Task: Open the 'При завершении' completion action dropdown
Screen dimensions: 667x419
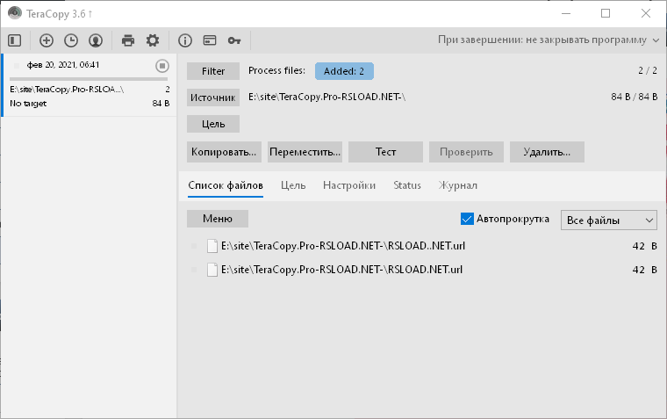Action: click(549, 40)
